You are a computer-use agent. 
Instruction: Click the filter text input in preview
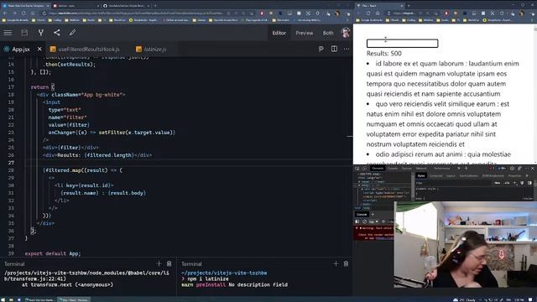coord(402,44)
